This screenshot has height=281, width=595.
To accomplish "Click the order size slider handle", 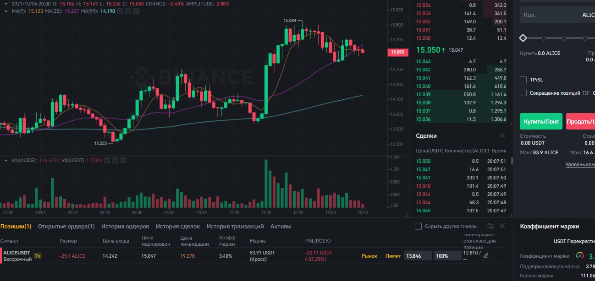I will 523,38.
